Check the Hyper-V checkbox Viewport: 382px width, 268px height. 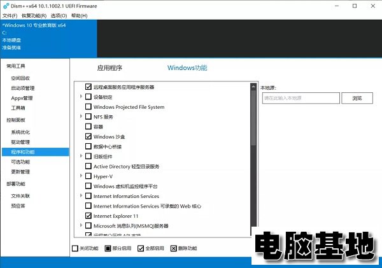pos(88,176)
